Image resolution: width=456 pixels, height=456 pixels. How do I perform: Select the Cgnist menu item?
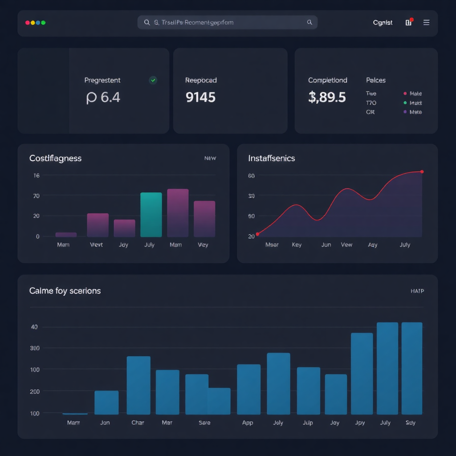383,22
